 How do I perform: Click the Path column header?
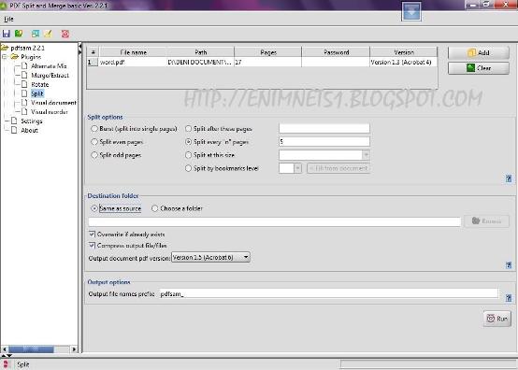pos(200,52)
